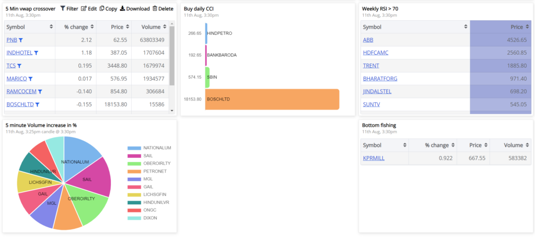Click the Download icon for vwap crossover
535x246 pixels.
point(123,9)
